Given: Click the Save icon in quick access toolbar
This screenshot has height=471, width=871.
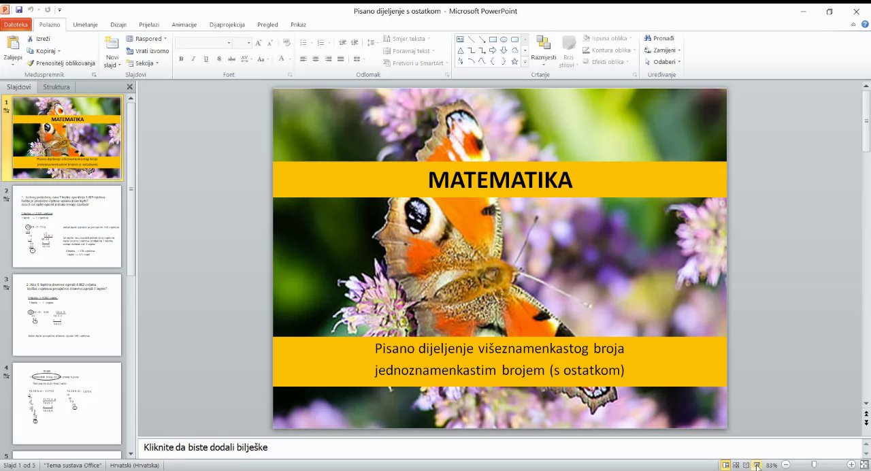Looking at the screenshot, I should [19, 10].
